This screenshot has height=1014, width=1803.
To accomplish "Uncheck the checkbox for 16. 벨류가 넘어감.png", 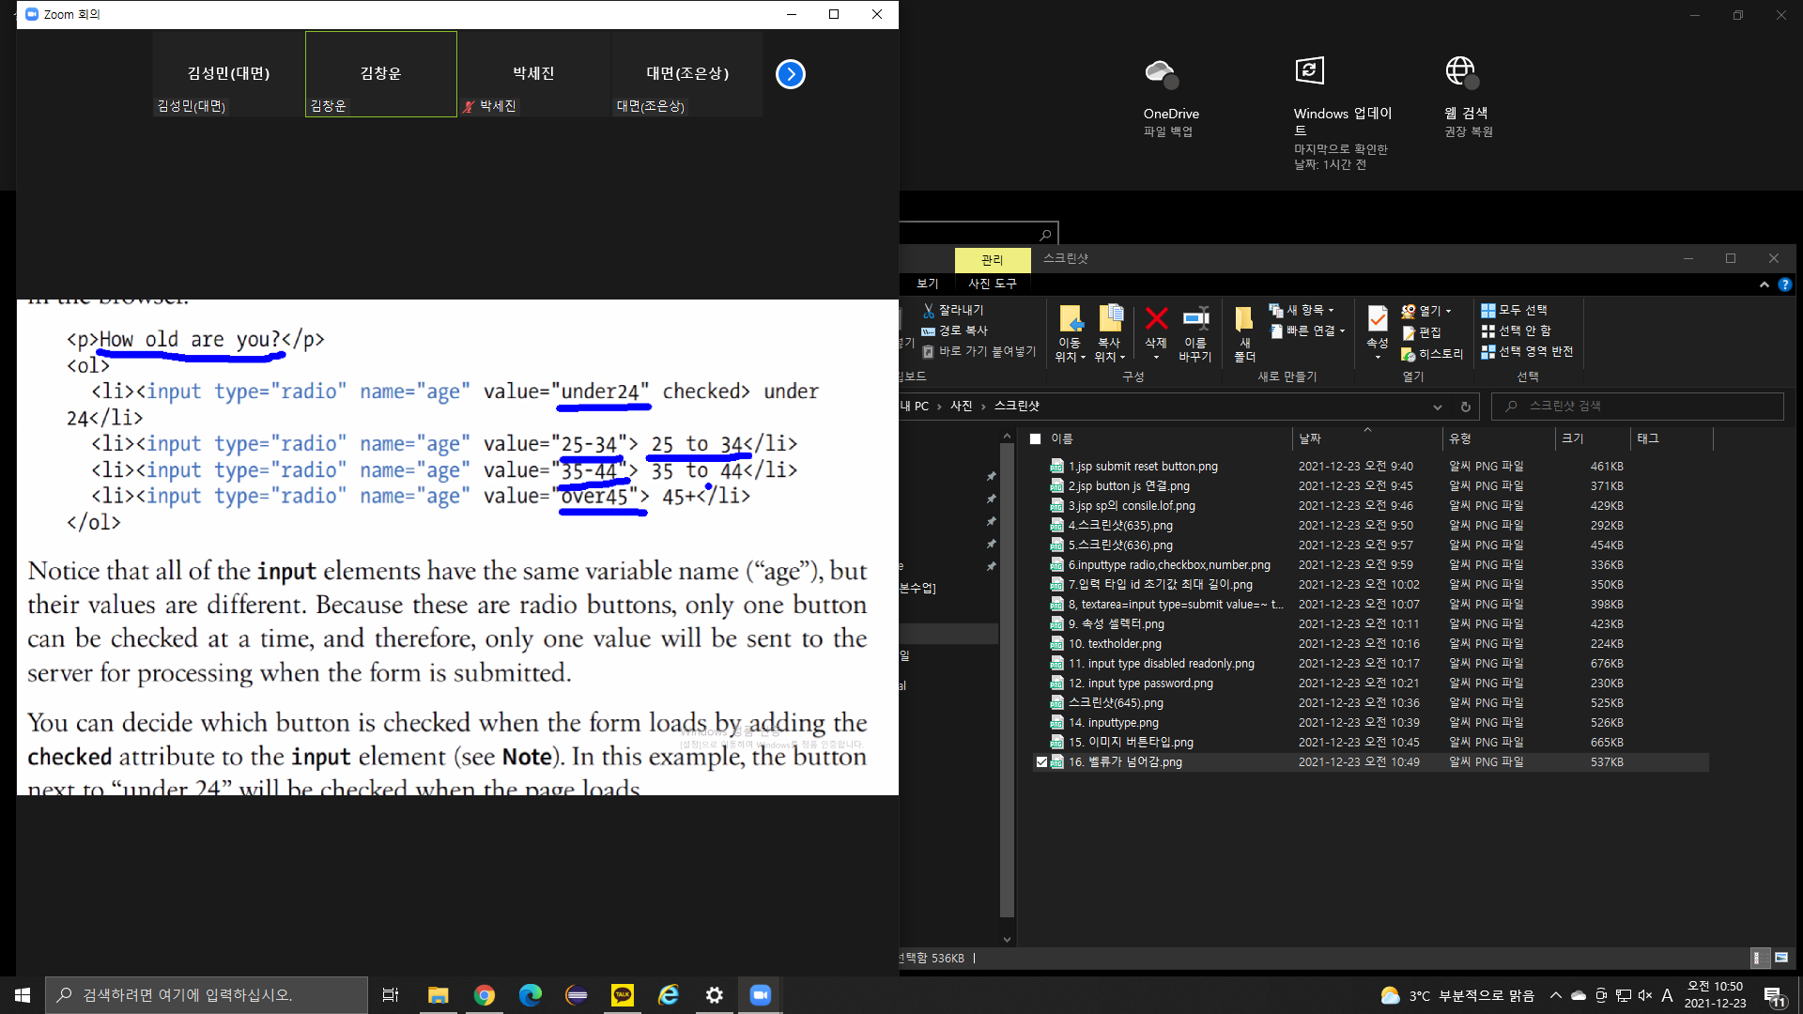I will [x=1041, y=762].
